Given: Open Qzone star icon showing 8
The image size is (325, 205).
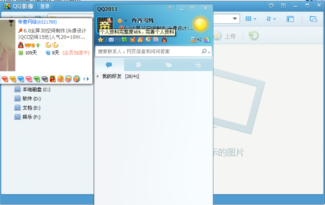Looking at the screenshot, I should [x=102, y=40].
